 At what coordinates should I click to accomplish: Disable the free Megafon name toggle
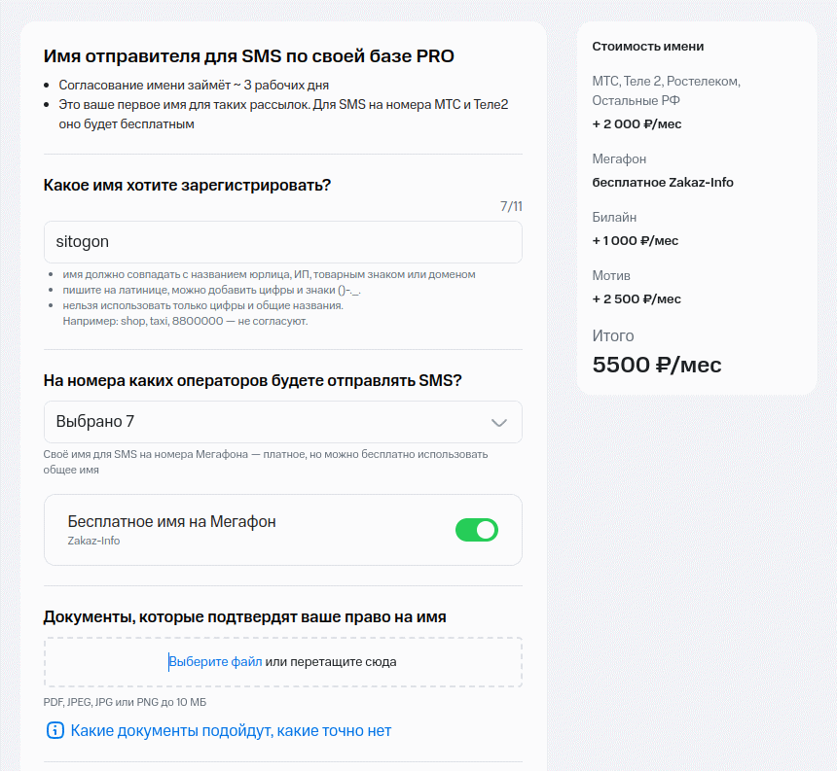477,530
